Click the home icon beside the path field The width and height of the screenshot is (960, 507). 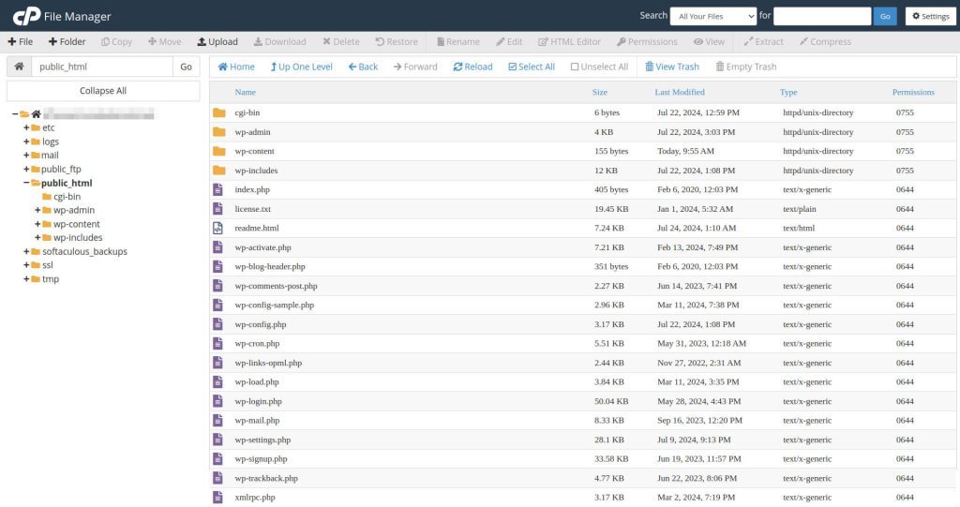[19, 67]
